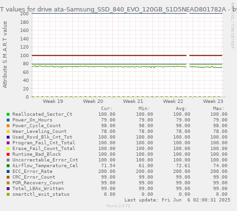
Task: Click the Cur: column header
Action: click(107, 109)
